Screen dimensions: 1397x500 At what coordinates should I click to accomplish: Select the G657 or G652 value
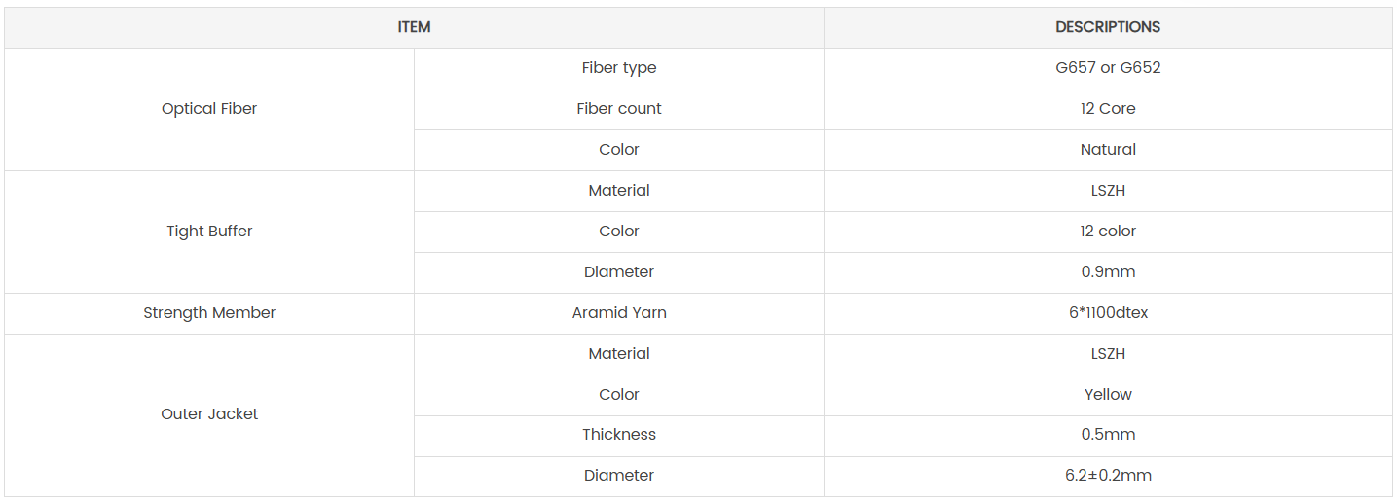coord(1108,68)
